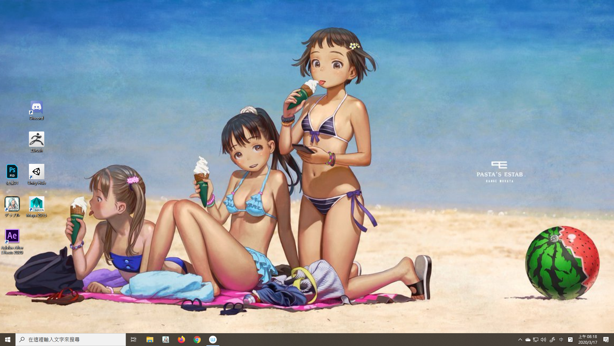
Task: Open the Windows Start menu
Action: [x=8, y=339]
